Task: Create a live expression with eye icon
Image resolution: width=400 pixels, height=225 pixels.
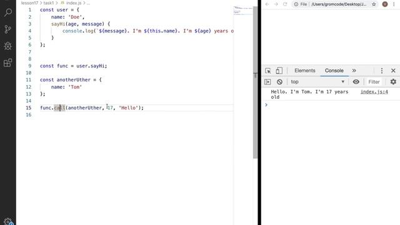Action: tap(356, 82)
